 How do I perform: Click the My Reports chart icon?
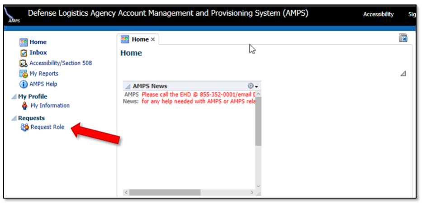[24, 74]
